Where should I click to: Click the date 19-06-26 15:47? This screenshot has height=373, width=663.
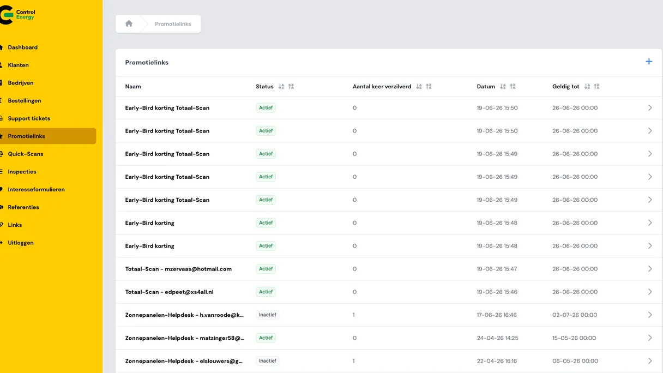click(x=497, y=269)
